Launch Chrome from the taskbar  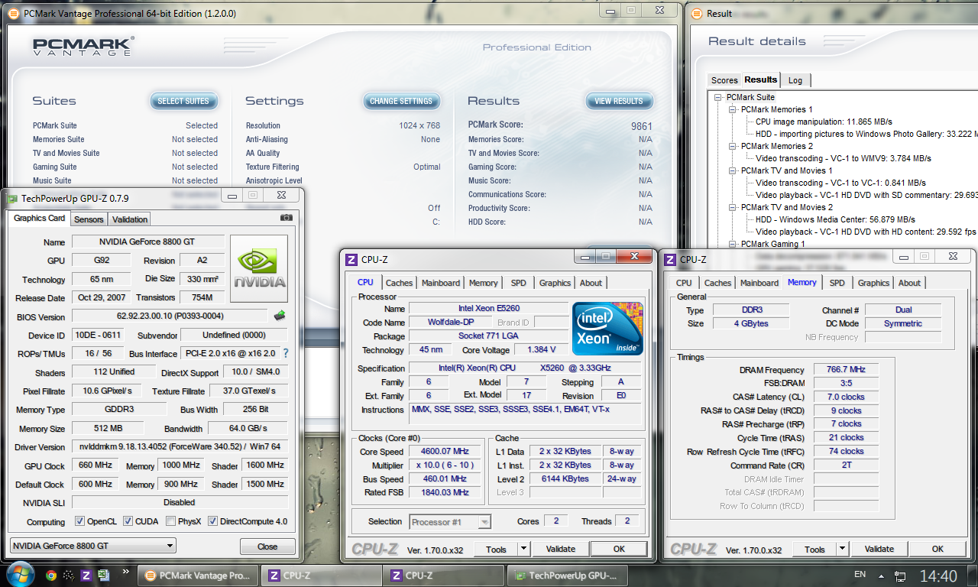tap(51, 576)
